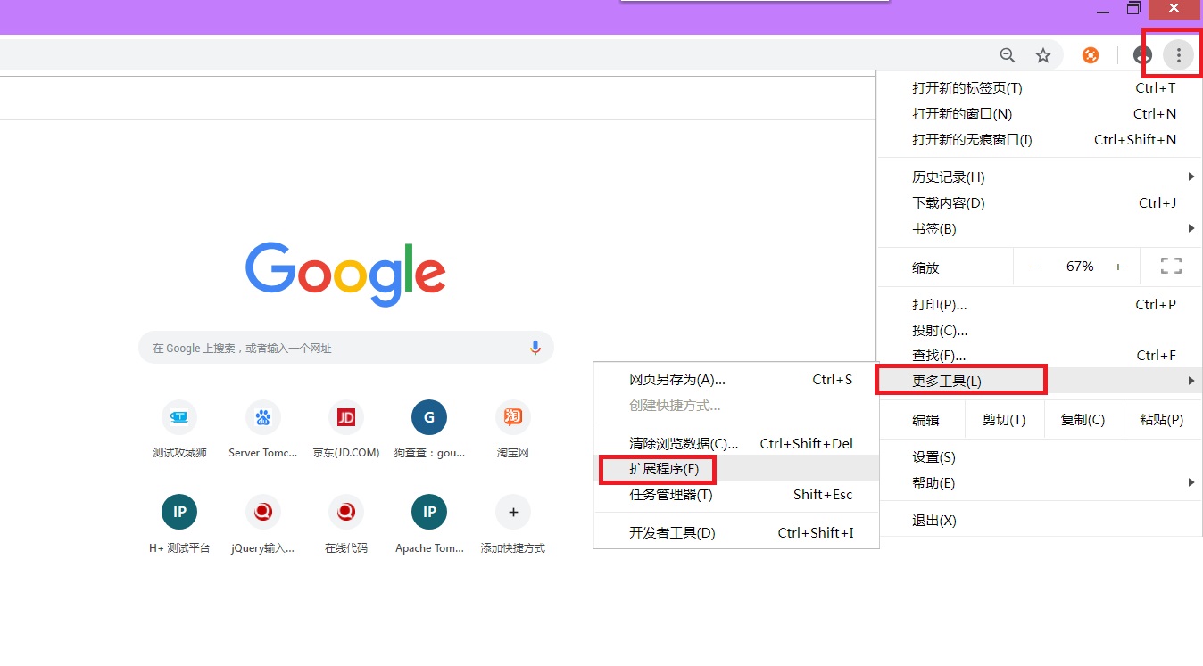The height and width of the screenshot is (666, 1203).
Task: Click the Google logo
Action: coord(345,274)
